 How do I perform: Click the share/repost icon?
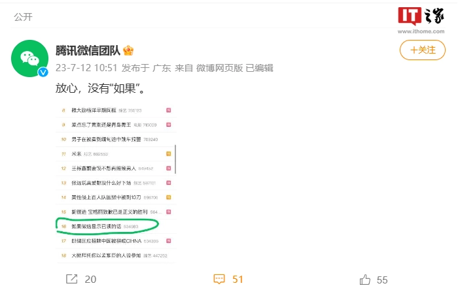(71, 279)
